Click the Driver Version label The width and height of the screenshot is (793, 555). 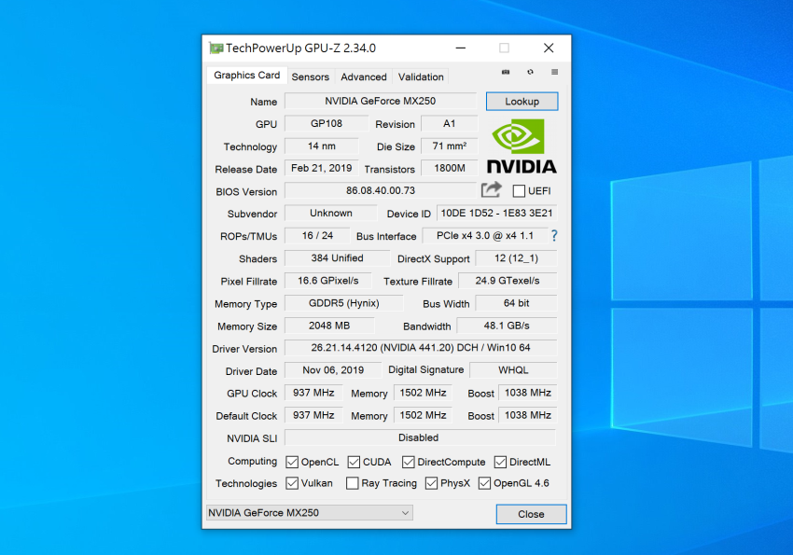click(244, 349)
